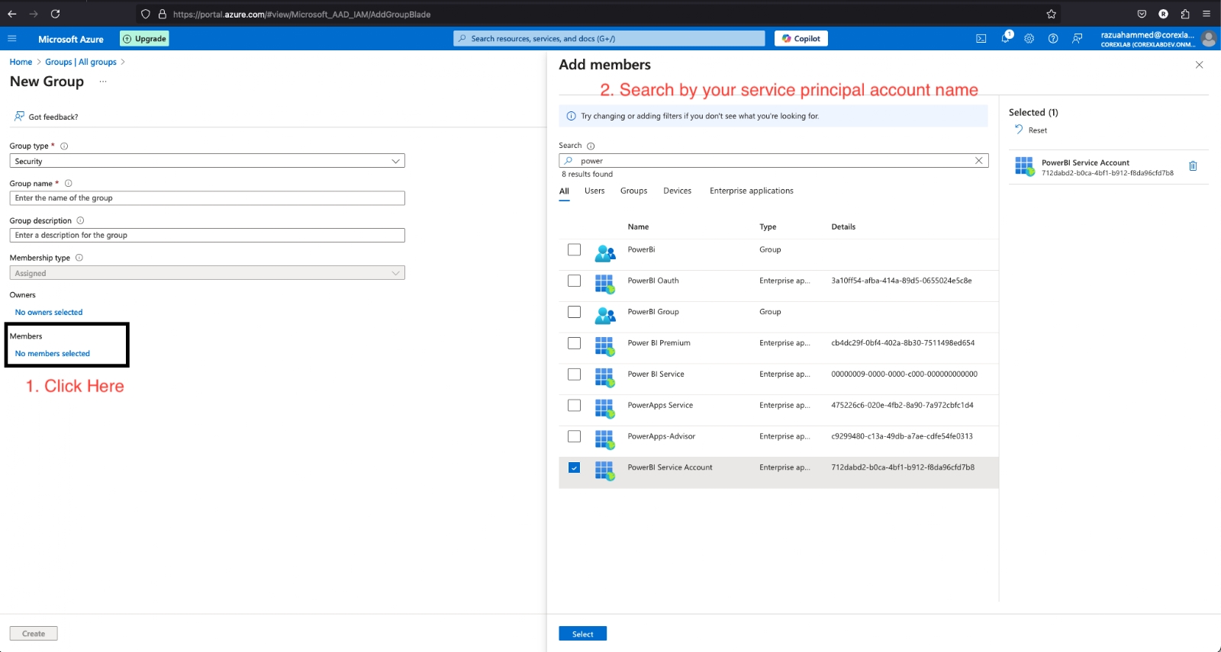The image size is (1221, 652).
Task: Clear the member search box text
Action: [x=979, y=160]
